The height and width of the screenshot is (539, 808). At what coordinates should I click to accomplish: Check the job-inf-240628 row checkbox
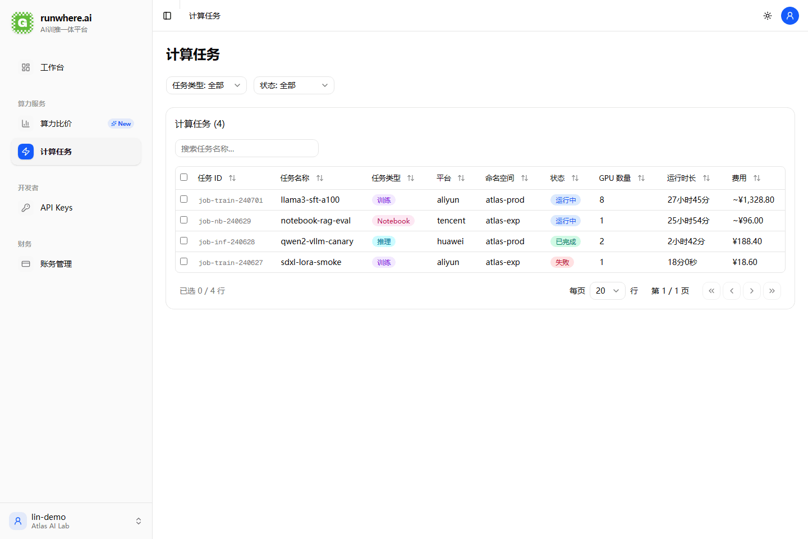pos(183,241)
